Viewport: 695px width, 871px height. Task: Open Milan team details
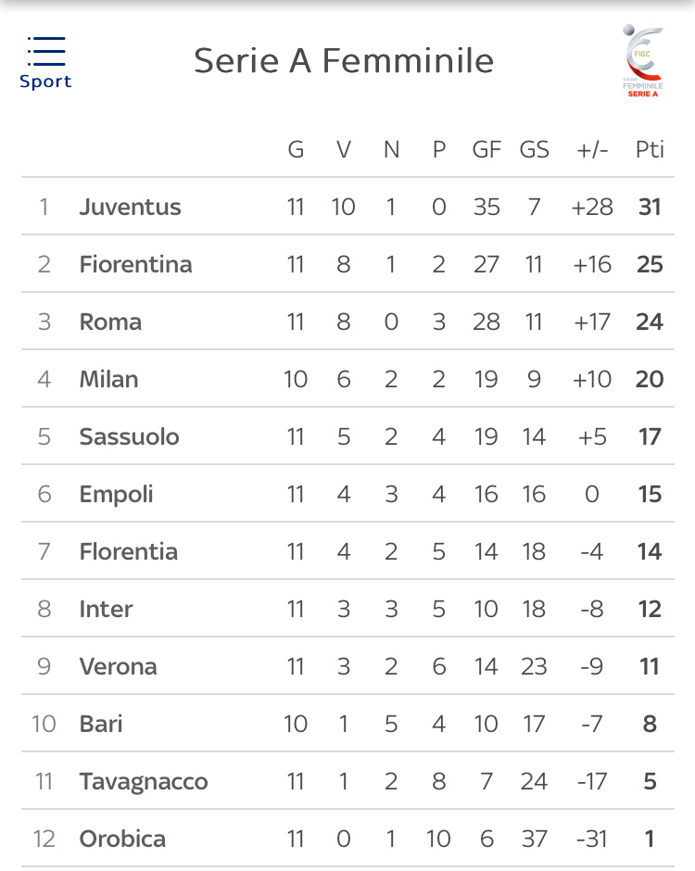pyautogui.click(x=109, y=379)
